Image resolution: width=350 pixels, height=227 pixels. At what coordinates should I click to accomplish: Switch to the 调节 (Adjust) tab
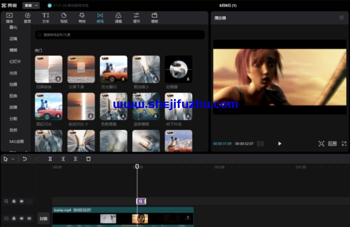click(x=136, y=18)
